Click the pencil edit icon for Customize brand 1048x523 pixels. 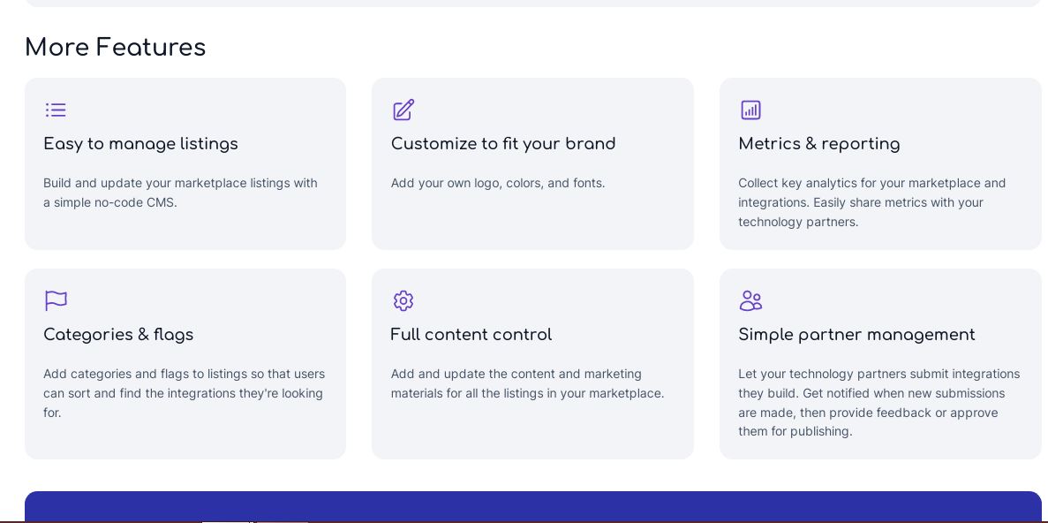(x=403, y=110)
